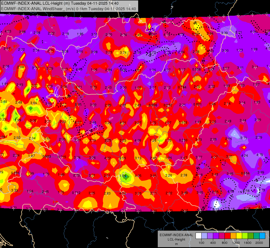Click the WindShear_ (m/s) 0-1km title line
Screen dimensions: 270x248
[x=68, y=9]
